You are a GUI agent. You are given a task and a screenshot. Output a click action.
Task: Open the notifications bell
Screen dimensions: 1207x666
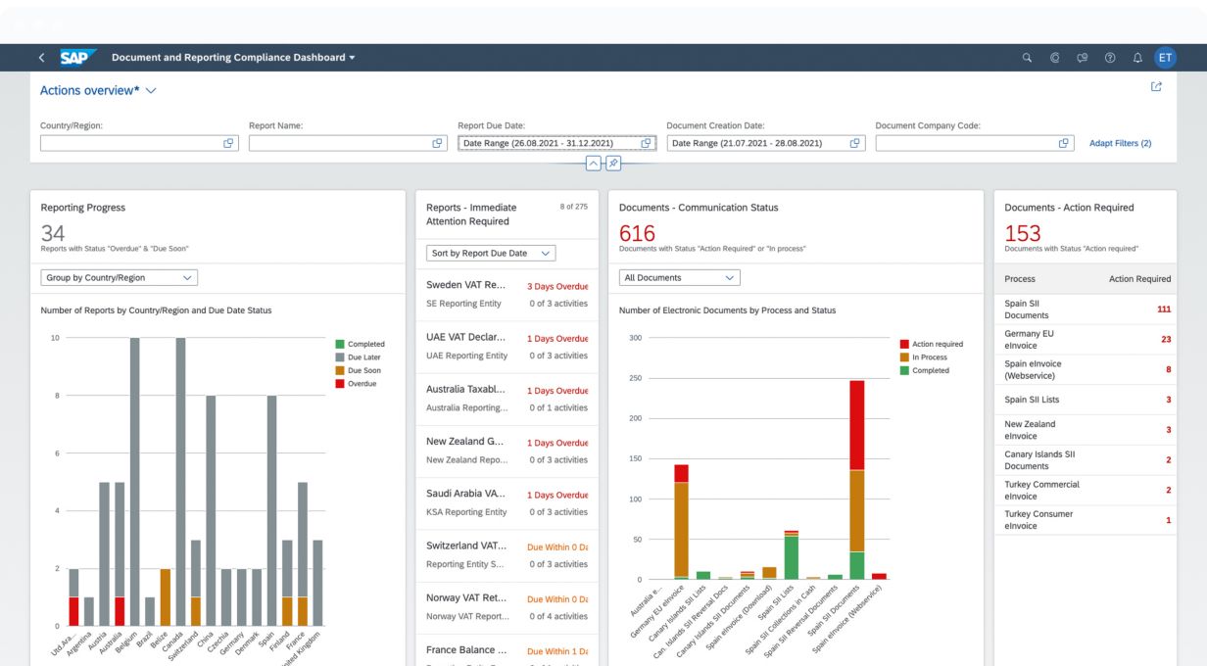pos(1137,58)
